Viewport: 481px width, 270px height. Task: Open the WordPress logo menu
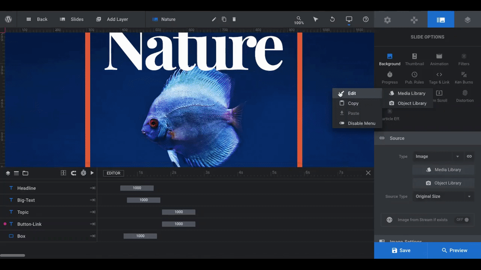[8, 19]
